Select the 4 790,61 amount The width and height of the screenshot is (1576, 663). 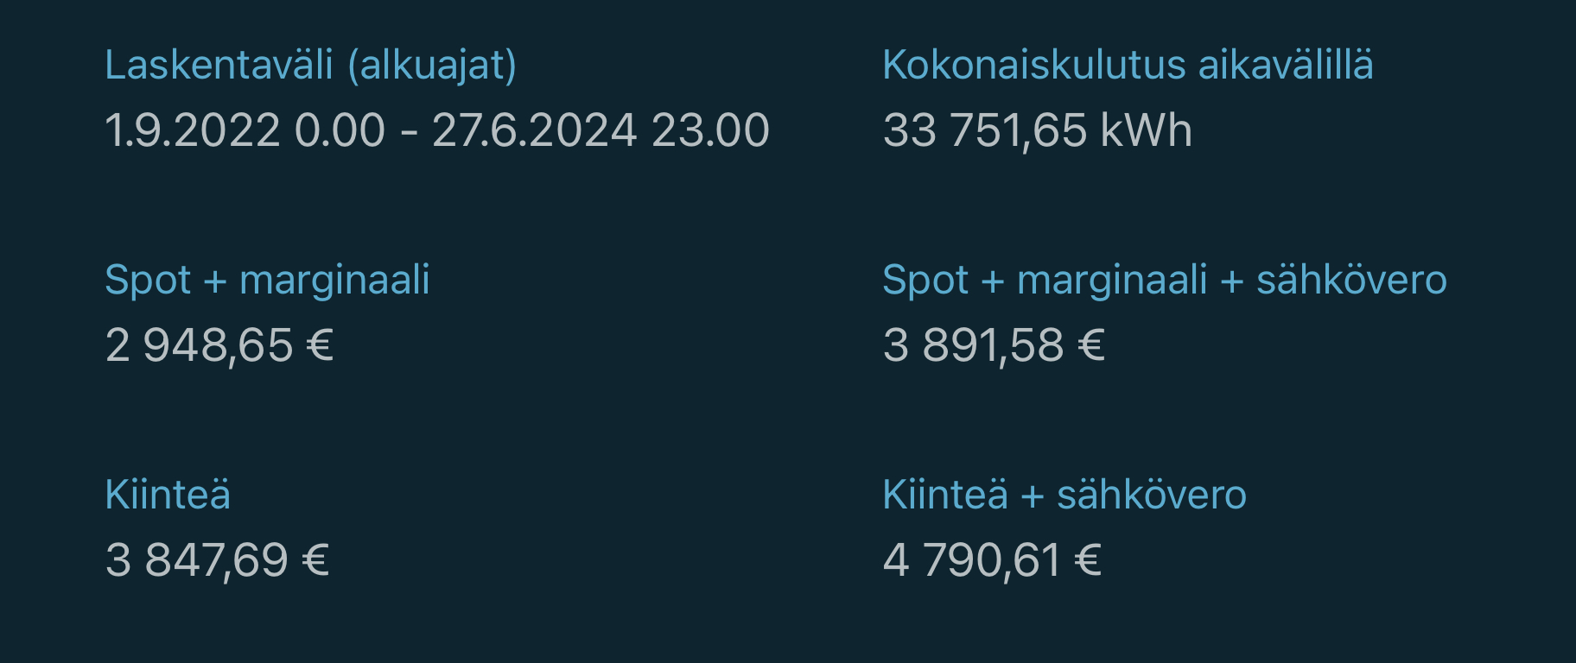(x=971, y=560)
